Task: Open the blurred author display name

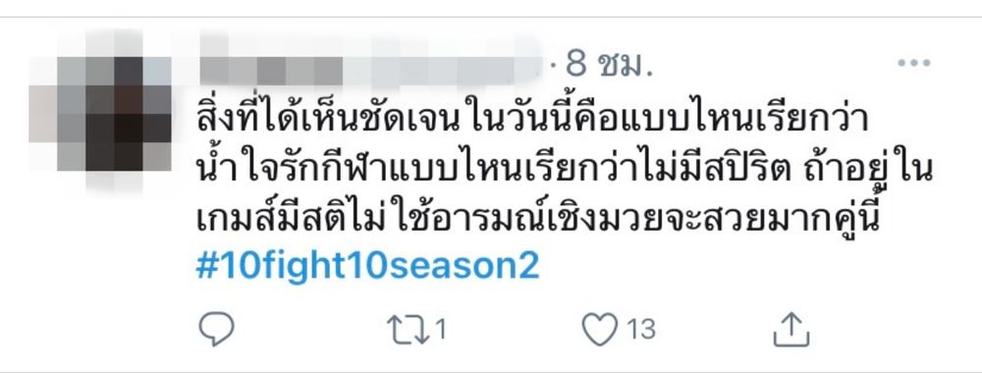Action: pyautogui.click(x=272, y=70)
